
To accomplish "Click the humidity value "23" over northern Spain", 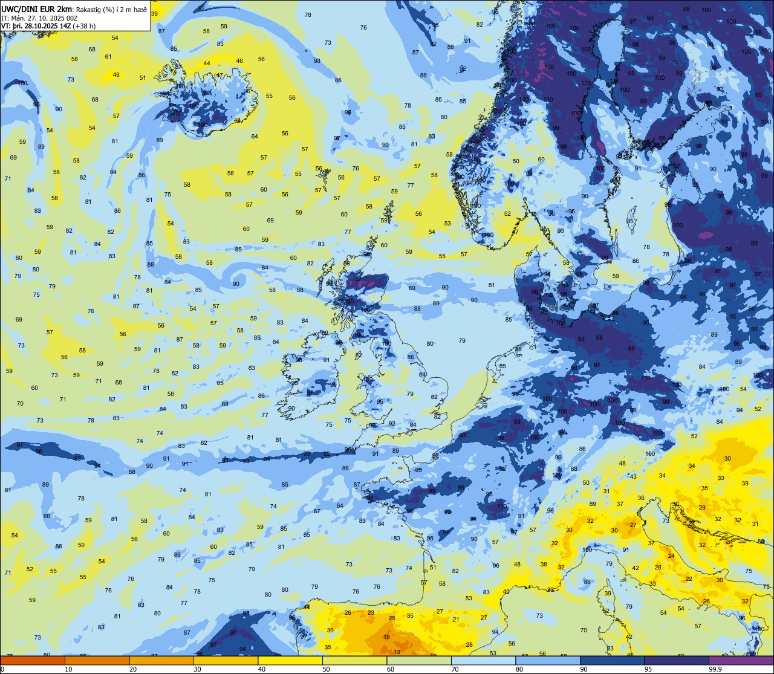I will (x=371, y=613).
